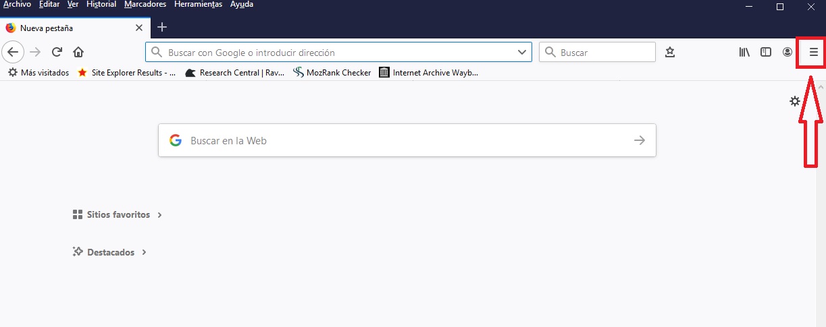Open the Editar menu

49,5
